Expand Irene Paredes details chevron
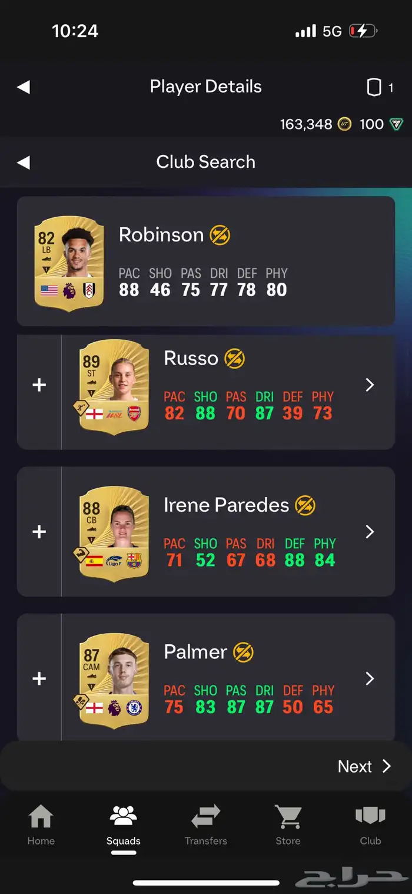The image size is (412, 894). pos(370,532)
